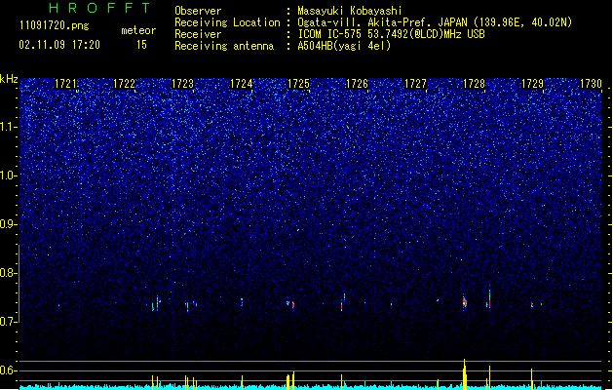Click the meteor echo just before 1729
Image resolution: width=613 pixels, height=390 pixels.
(x=532, y=304)
